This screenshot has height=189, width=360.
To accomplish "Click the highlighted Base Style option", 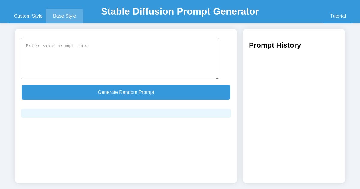I will click(x=64, y=16).
